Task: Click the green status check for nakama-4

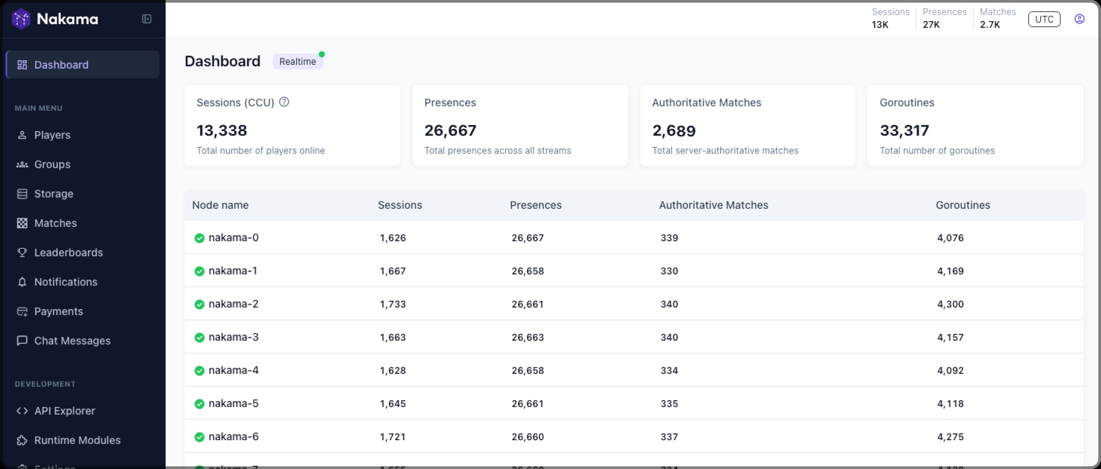Action: click(x=199, y=370)
